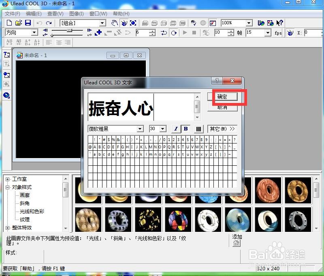Screen dimensions: 324x276
Task: Click the 确定 button in text dialog
Action: pyautogui.click(x=222, y=96)
